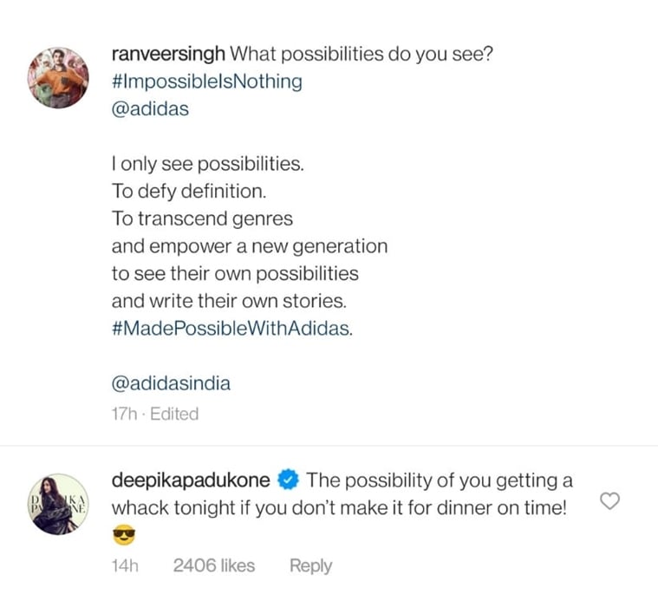Click the sunglasses emoji in the comment
Screen dimensions: 658x601
coord(124,535)
